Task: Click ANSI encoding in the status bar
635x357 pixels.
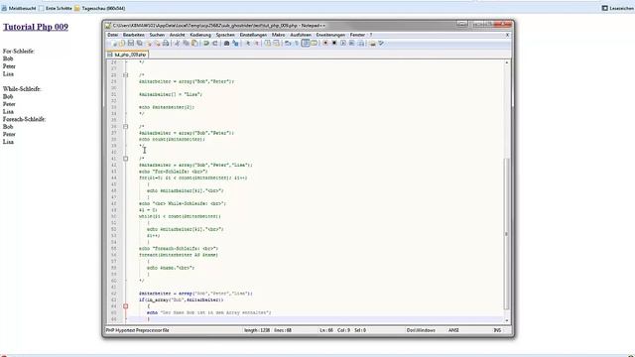Action: click(x=453, y=330)
